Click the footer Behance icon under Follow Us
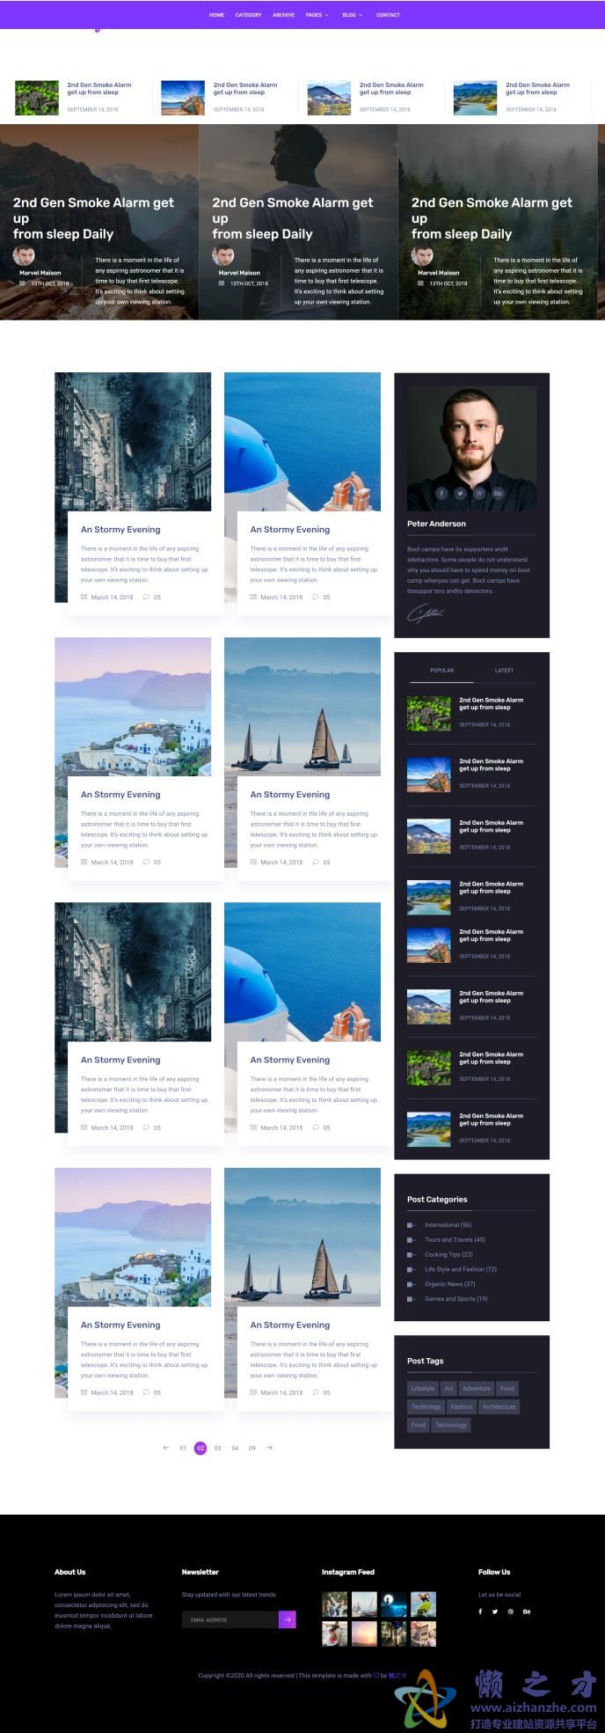Image resolution: width=605 pixels, height=1733 pixels. pos(527,1612)
